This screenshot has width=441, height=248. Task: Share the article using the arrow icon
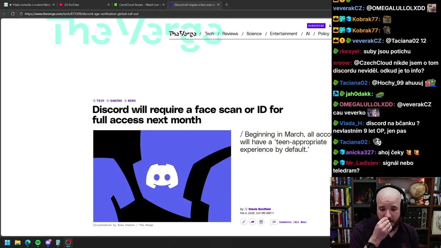click(252, 222)
